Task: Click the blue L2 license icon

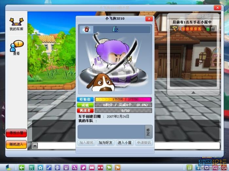Action: point(115,29)
